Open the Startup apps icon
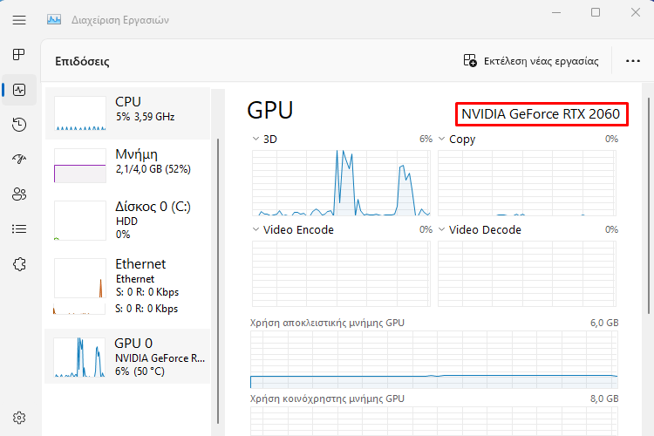The image size is (654, 436). [19, 160]
